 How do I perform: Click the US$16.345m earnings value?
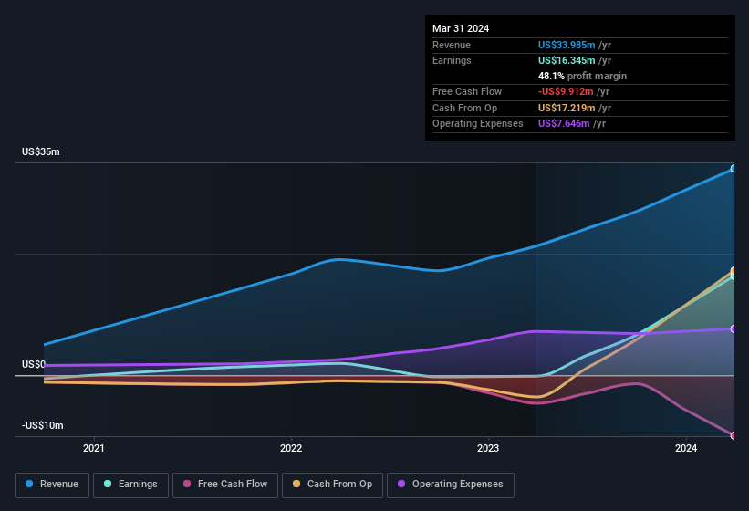567,60
